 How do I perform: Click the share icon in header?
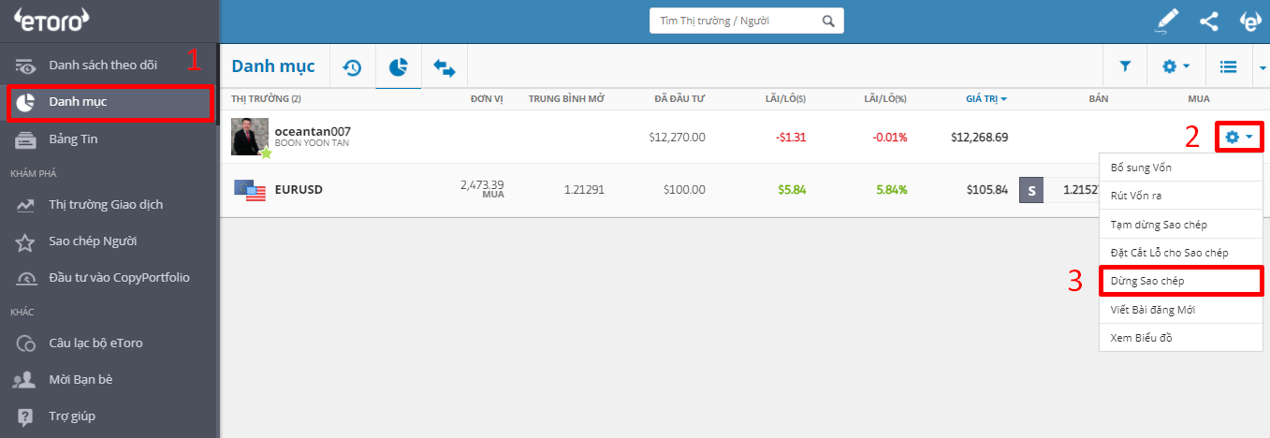click(1208, 21)
